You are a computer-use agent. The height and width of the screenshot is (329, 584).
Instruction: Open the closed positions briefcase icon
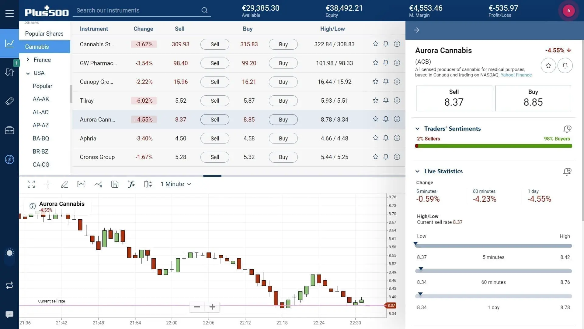click(x=9, y=130)
